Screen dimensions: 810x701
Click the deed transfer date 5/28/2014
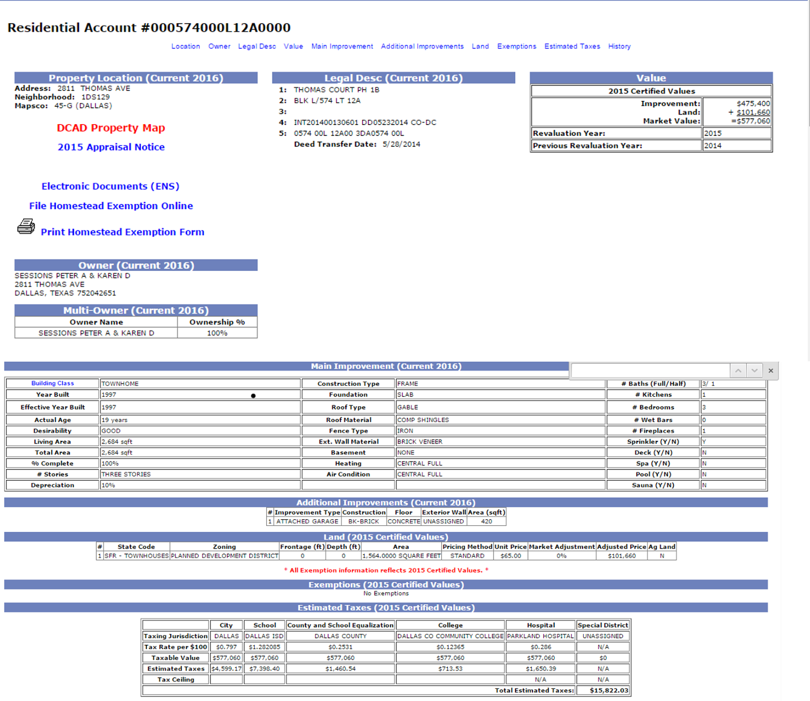[401, 144]
